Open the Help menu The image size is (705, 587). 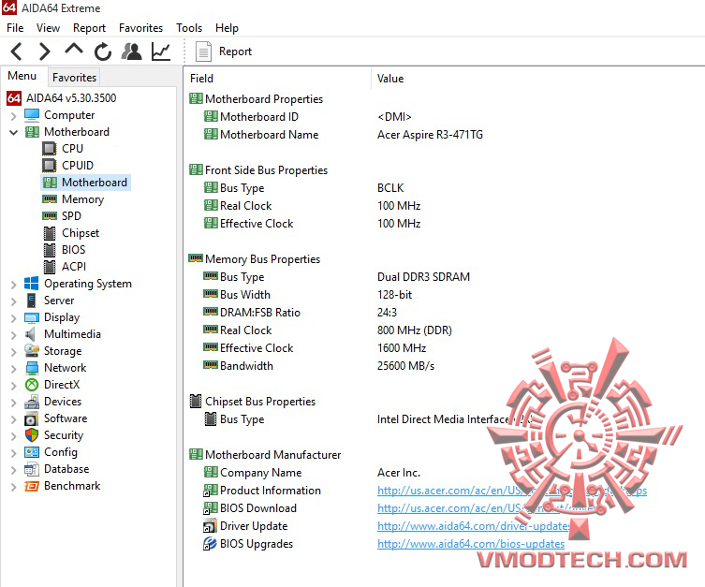227,28
